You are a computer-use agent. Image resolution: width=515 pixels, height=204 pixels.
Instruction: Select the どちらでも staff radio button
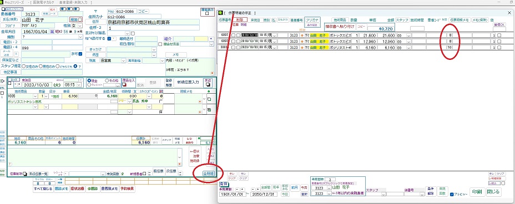(x=58, y=66)
